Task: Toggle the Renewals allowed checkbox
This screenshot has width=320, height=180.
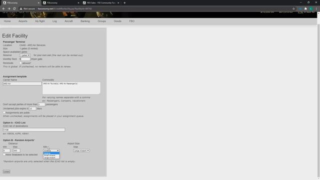Action: point(21,63)
